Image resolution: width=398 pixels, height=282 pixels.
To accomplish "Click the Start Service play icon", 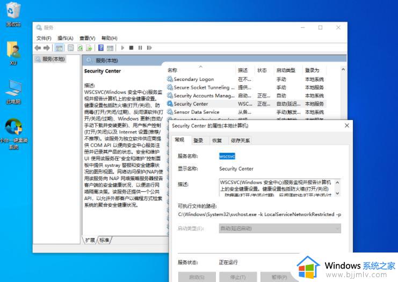I will 122,48.
